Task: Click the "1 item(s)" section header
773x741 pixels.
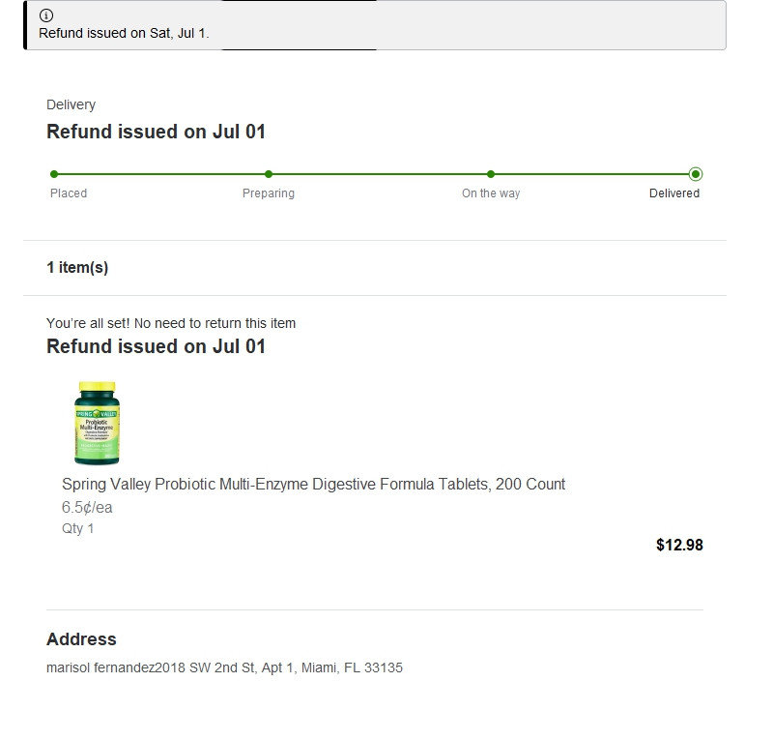Action: coord(77,268)
